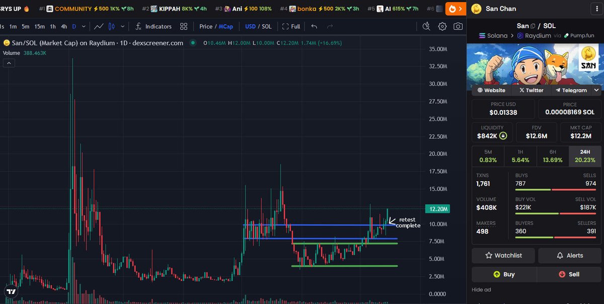Click the 12.20M price axis label
The image size is (604, 304).
click(x=438, y=208)
